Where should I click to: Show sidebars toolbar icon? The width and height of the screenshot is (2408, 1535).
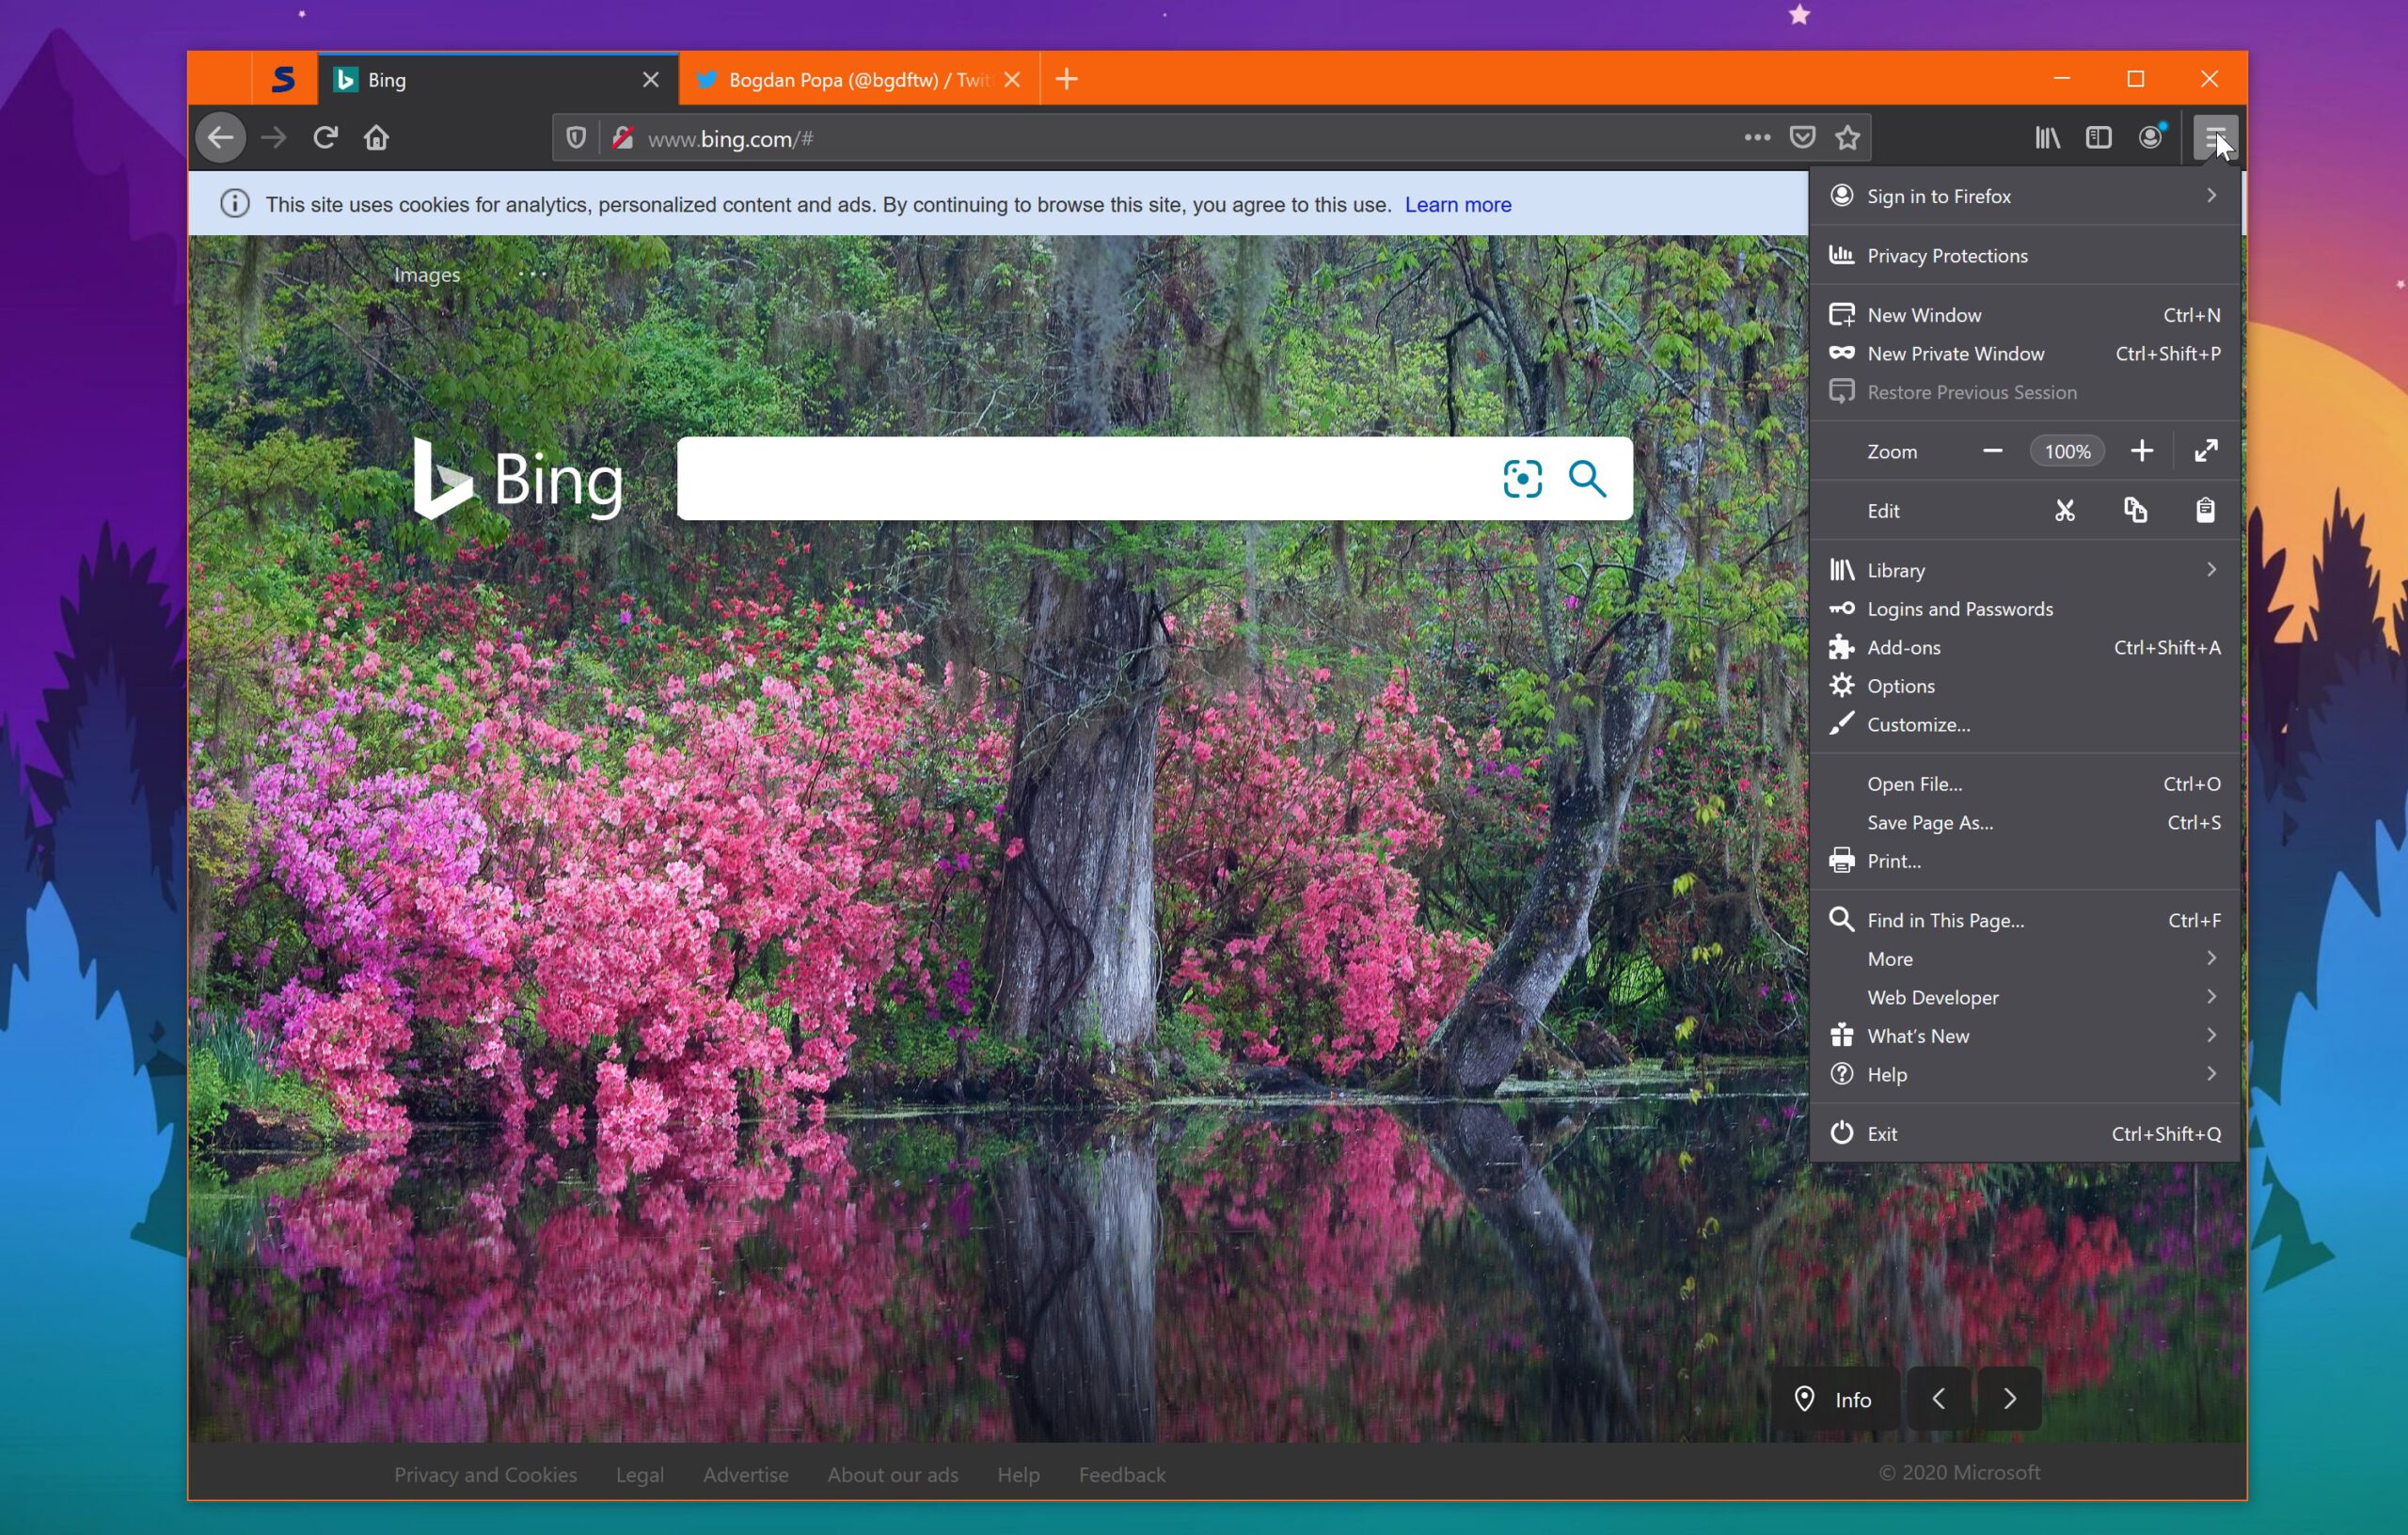(x=2098, y=138)
